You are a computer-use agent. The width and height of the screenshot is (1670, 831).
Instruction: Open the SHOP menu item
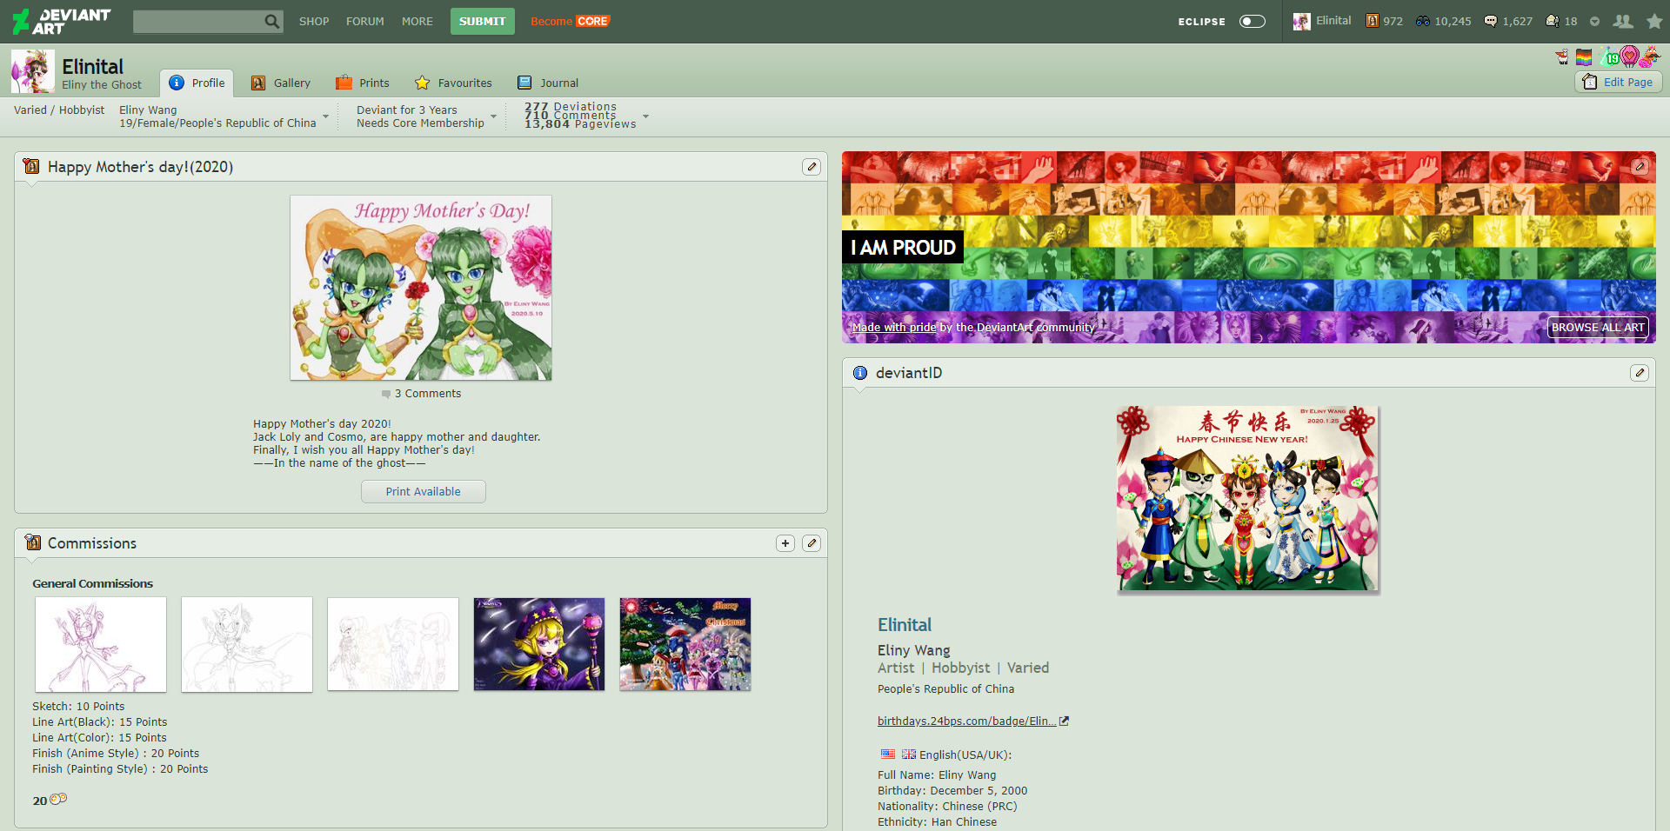click(314, 22)
